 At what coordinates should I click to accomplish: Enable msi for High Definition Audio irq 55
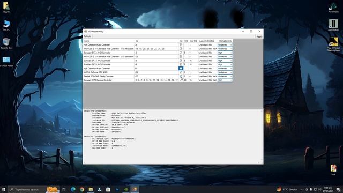point(181,69)
